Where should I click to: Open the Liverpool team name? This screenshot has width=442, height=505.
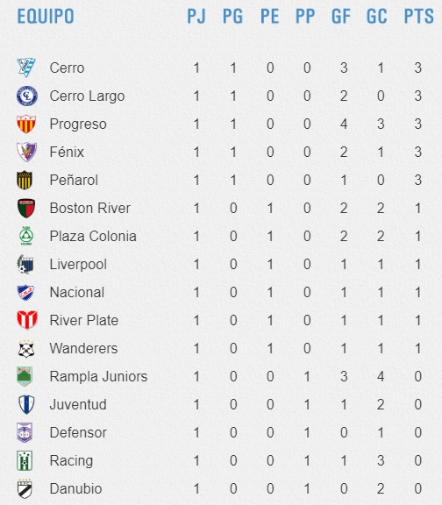click(78, 265)
